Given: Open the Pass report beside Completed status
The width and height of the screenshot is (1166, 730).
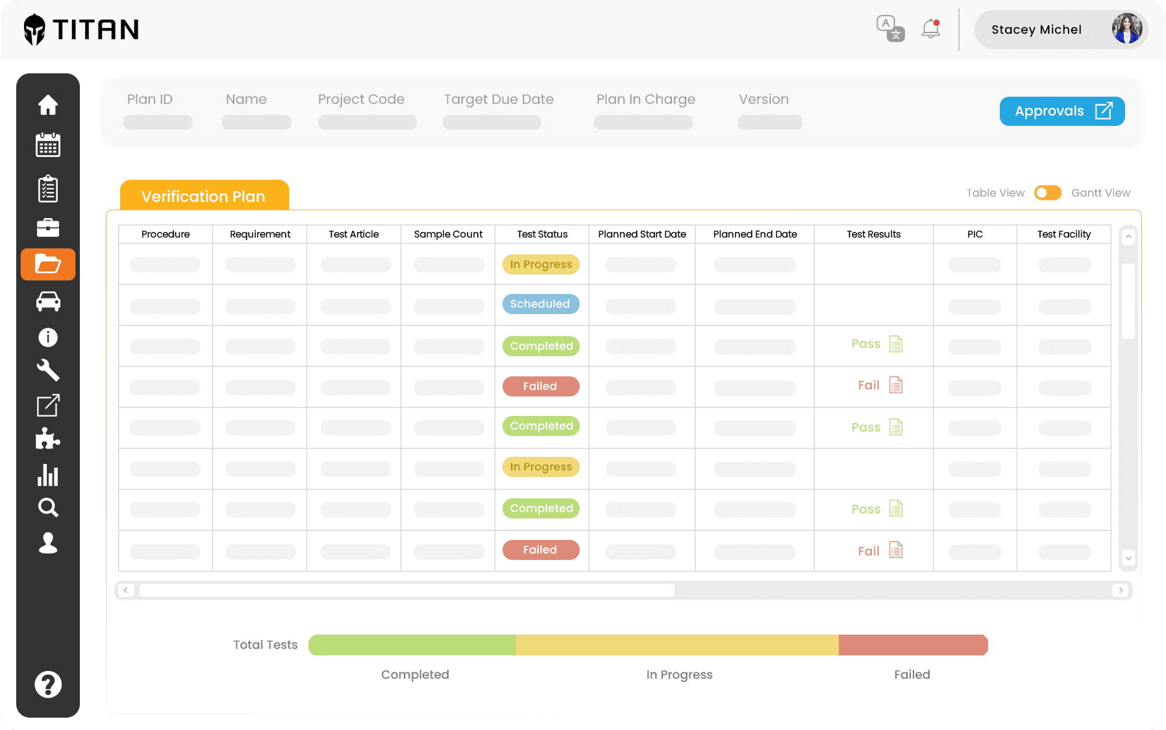Looking at the screenshot, I should (x=897, y=344).
